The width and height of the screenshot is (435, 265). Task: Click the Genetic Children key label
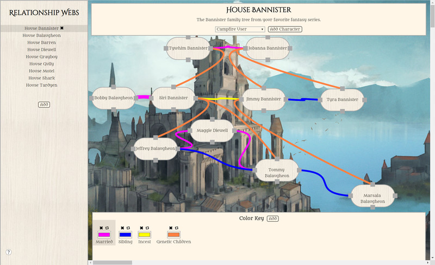click(173, 242)
